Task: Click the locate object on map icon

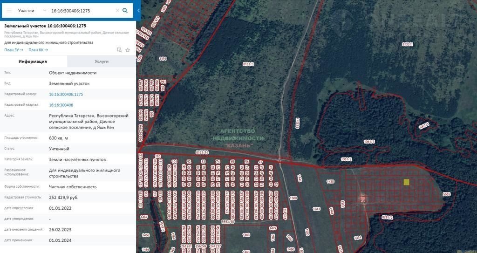Action: (x=119, y=50)
